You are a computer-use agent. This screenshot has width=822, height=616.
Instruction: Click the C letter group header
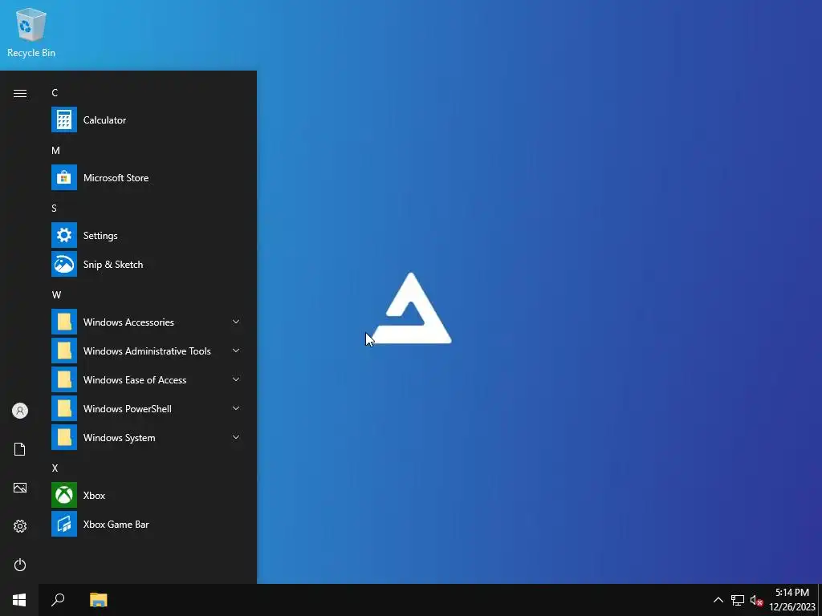pos(55,93)
